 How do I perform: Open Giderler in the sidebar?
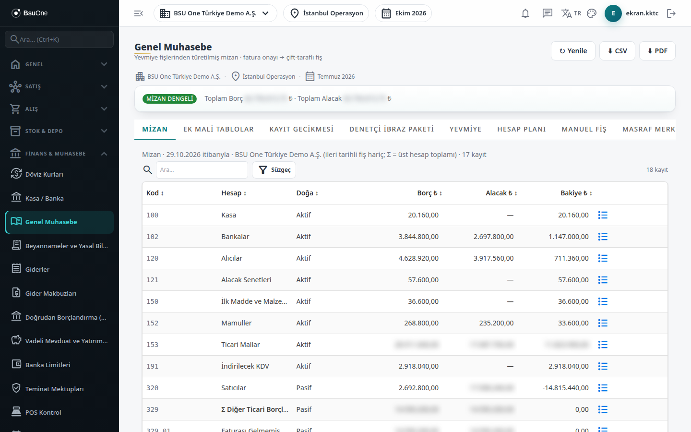pos(60,269)
